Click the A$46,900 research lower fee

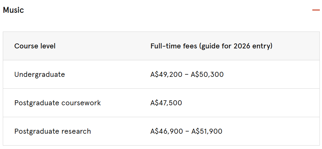(x=166, y=131)
